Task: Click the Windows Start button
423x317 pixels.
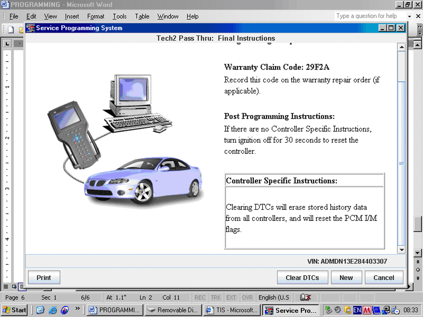Action: pos(15,310)
